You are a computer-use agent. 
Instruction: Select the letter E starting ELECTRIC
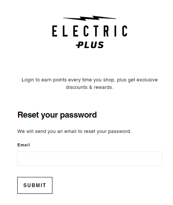55,31
